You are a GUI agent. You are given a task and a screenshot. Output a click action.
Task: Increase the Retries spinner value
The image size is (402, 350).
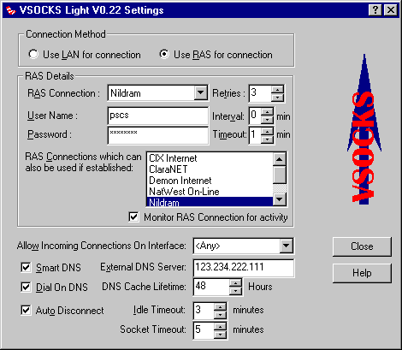[277, 90]
